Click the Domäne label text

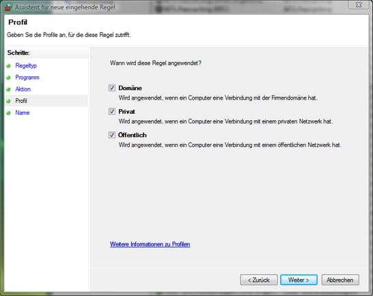(130, 88)
